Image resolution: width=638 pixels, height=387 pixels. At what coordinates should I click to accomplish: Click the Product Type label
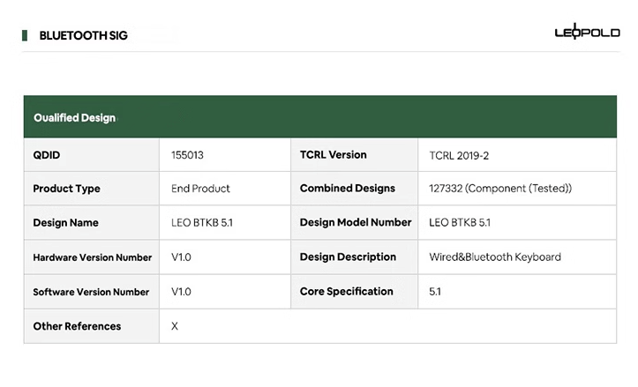click(x=66, y=189)
